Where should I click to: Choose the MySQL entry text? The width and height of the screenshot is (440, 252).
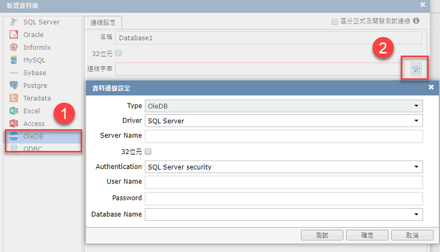coord(34,60)
